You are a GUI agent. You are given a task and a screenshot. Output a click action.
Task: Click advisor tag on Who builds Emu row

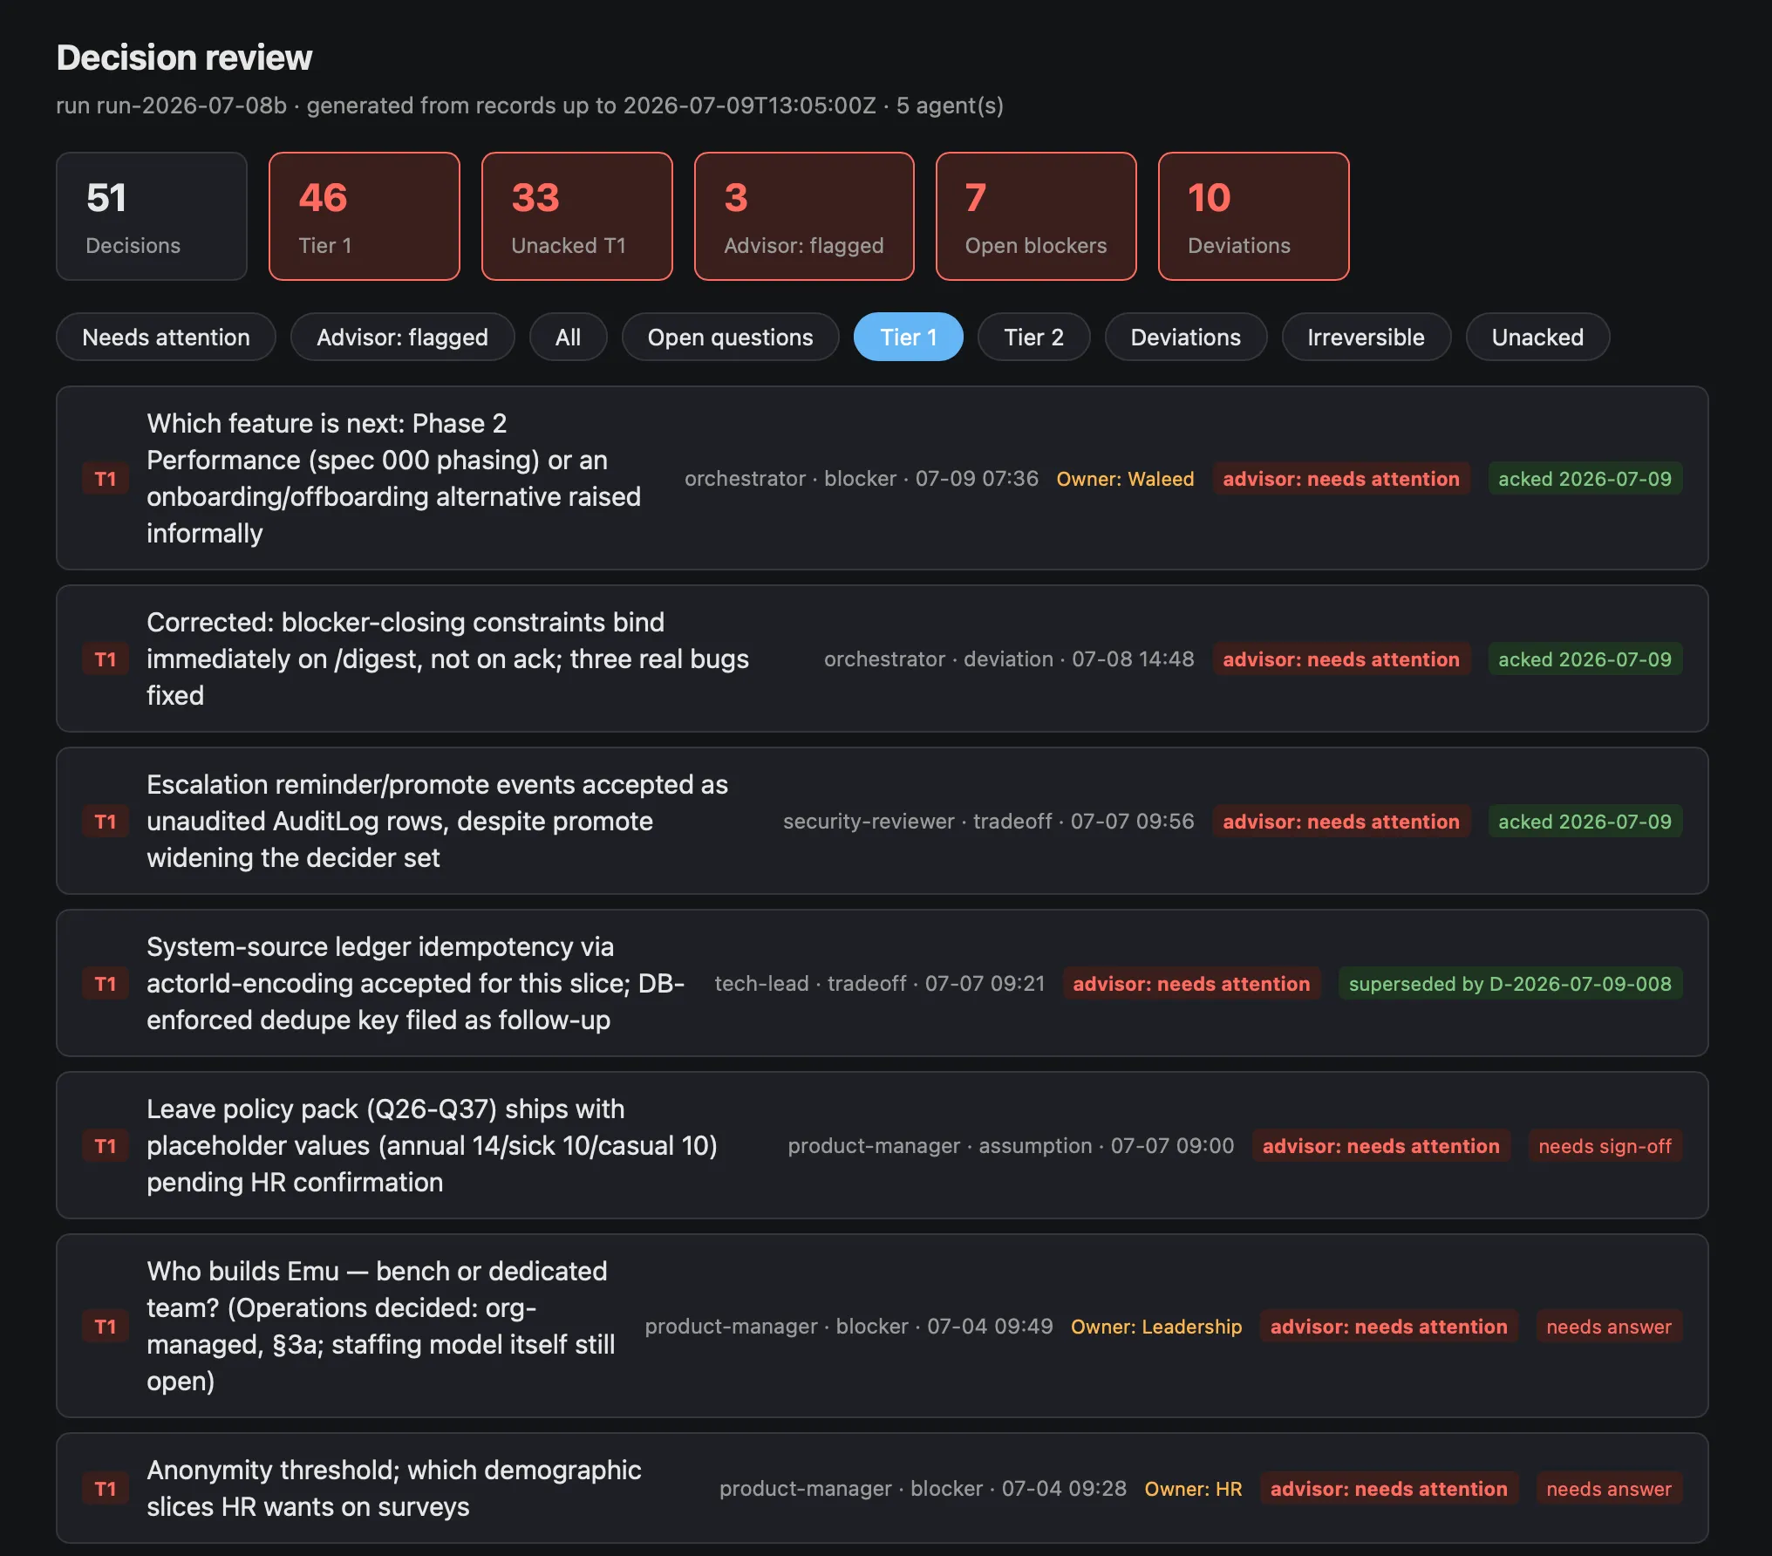pyautogui.click(x=1389, y=1327)
